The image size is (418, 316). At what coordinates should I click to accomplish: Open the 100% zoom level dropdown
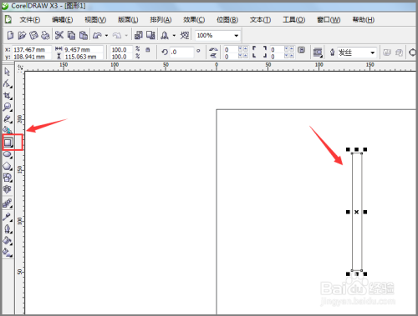237,36
